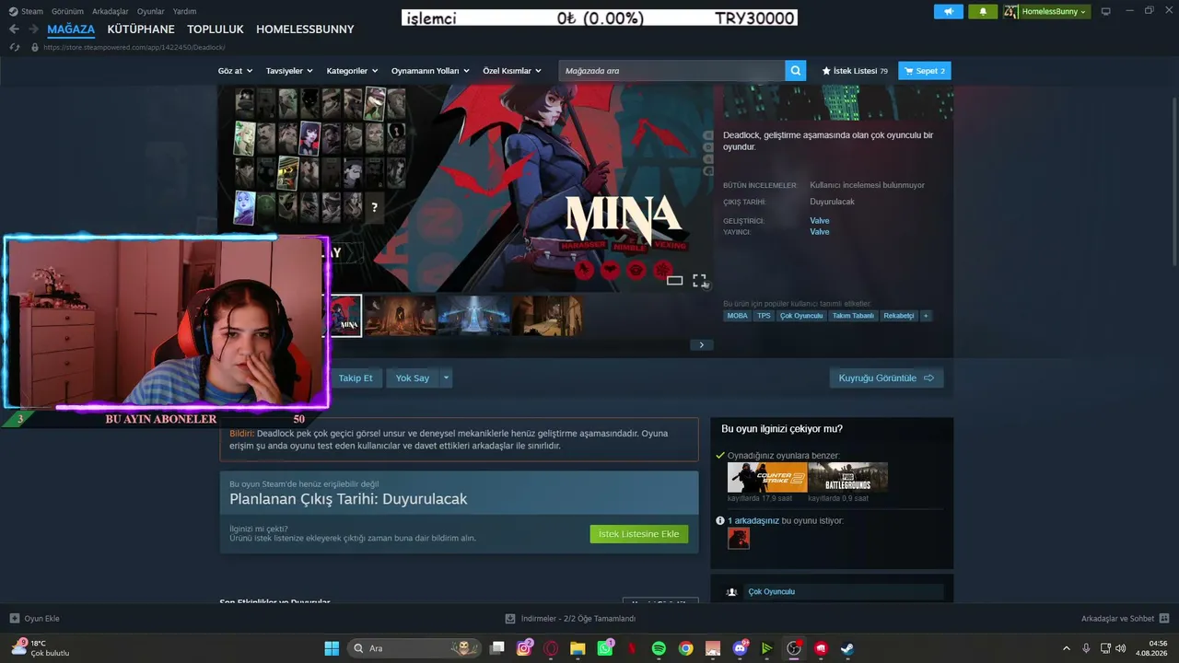This screenshot has height=663, width=1179.
Task: Open File Explorer from the taskbar
Action: 578,648
